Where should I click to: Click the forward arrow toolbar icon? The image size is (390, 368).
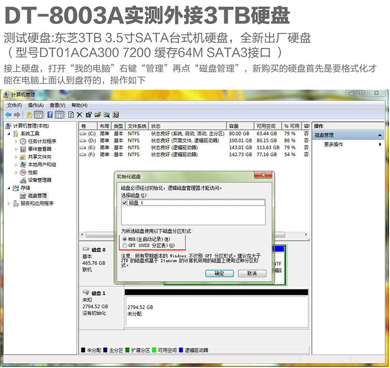tap(17, 115)
